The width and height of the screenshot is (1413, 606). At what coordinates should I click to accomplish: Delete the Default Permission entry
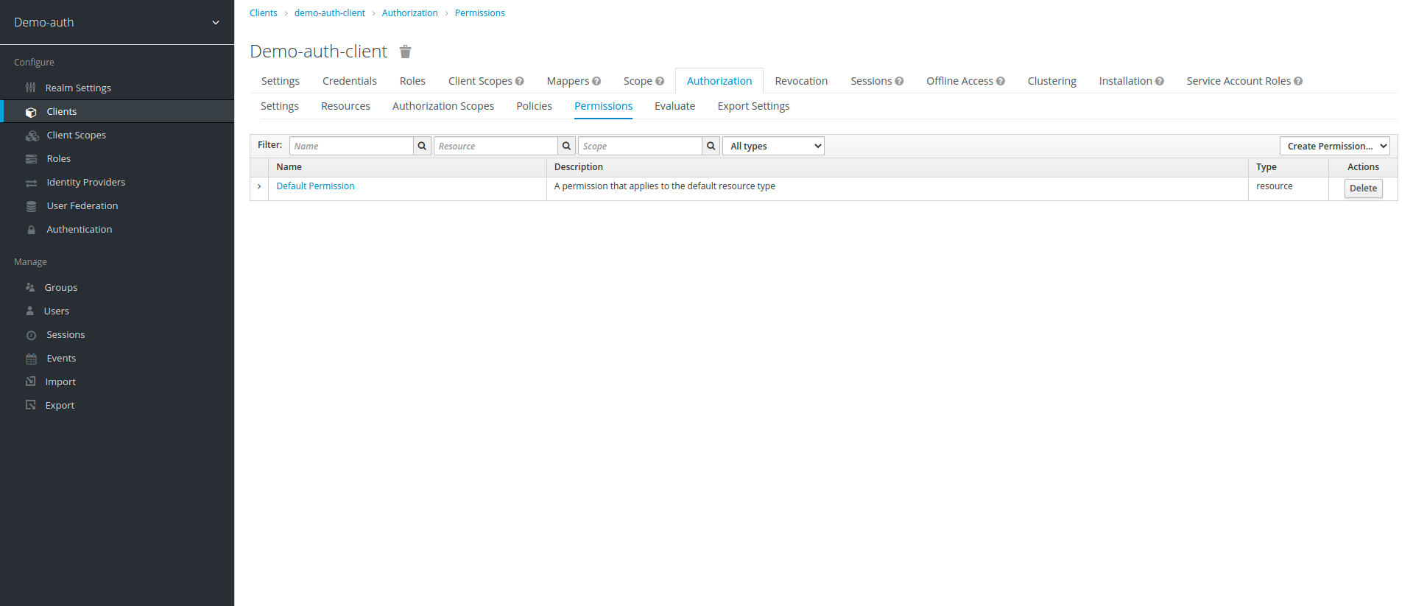click(x=1363, y=189)
